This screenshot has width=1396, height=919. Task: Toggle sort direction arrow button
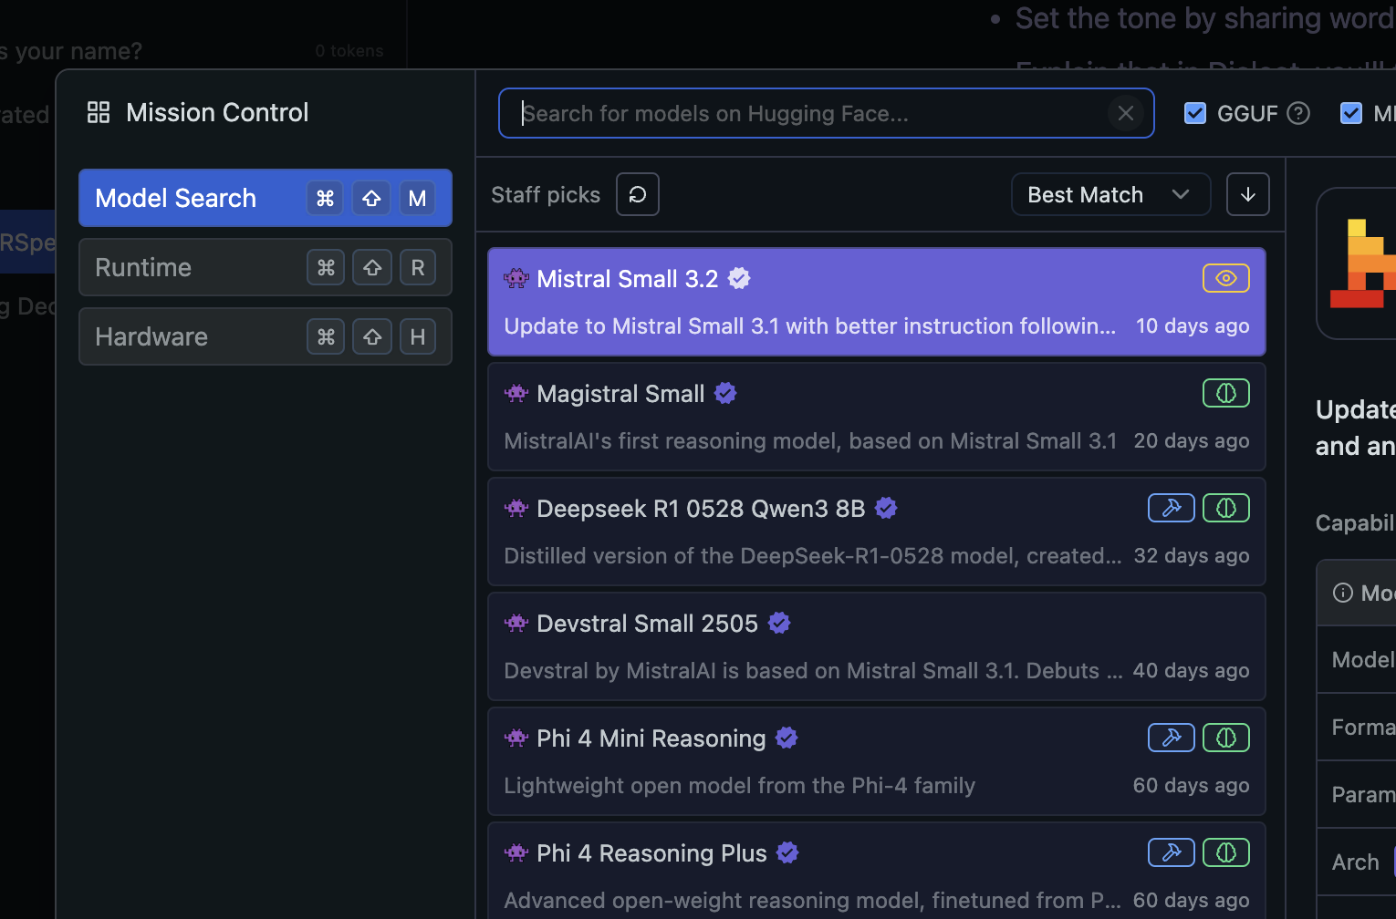pos(1248,194)
